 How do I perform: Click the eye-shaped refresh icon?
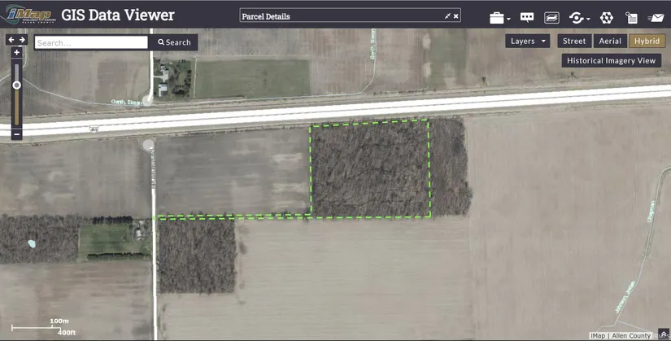pos(577,17)
